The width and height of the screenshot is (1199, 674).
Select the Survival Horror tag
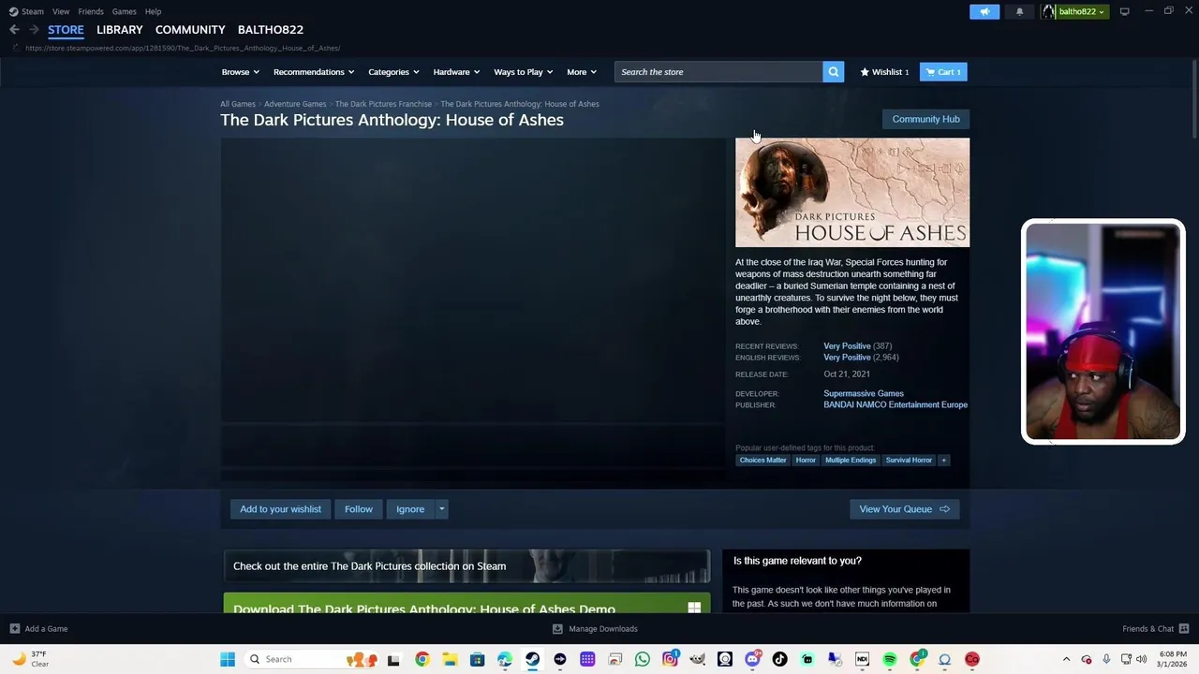(x=909, y=460)
